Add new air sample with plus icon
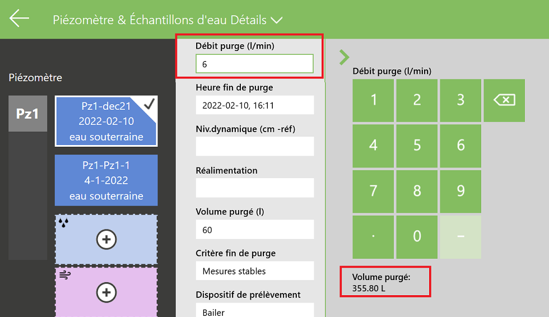Viewport: 549px width, 317px height. [106, 292]
